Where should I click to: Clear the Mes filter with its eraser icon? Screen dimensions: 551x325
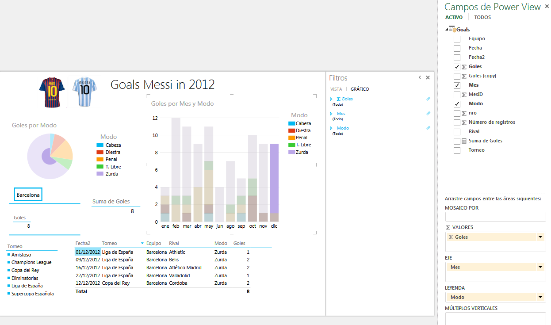[428, 113]
